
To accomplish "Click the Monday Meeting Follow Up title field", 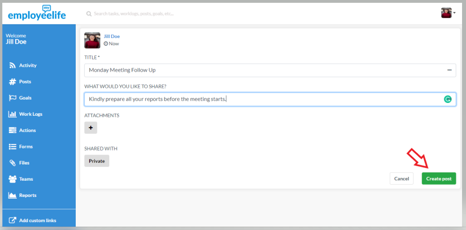I will pos(270,71).
